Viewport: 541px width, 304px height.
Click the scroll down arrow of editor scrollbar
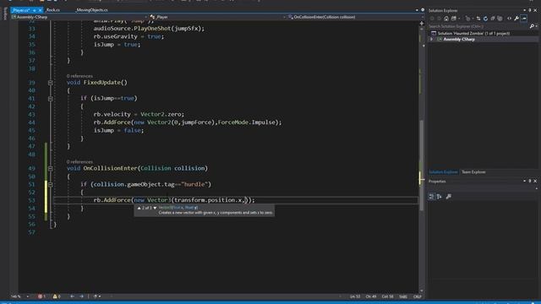pyautogui.click(x=422, y=291)
